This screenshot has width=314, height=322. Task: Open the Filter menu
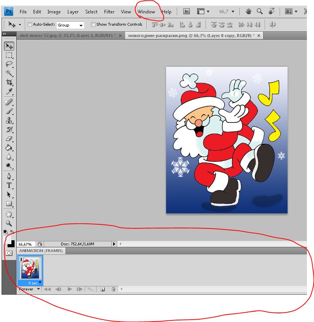[x=109, y=12]
